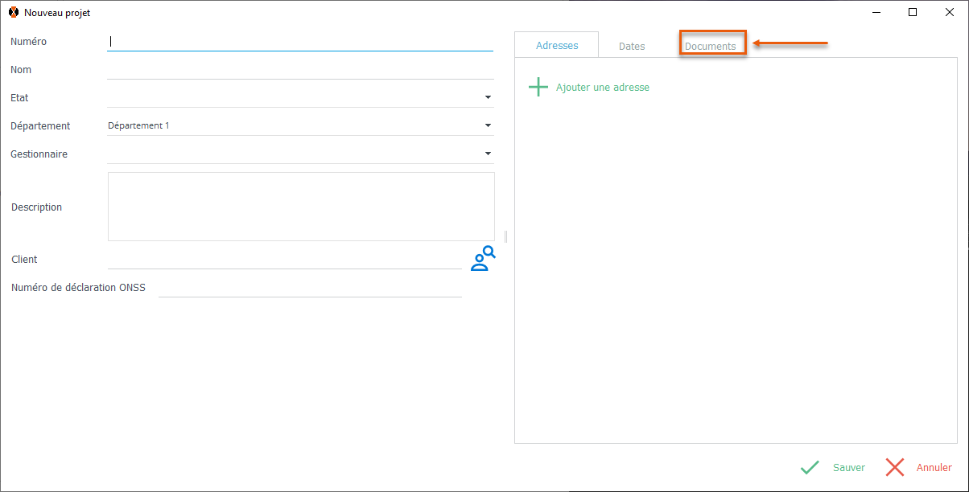The height and width of the screenshot is (492, 969).
Task: Click the application logo in title bar
Action: coord(13,13)
